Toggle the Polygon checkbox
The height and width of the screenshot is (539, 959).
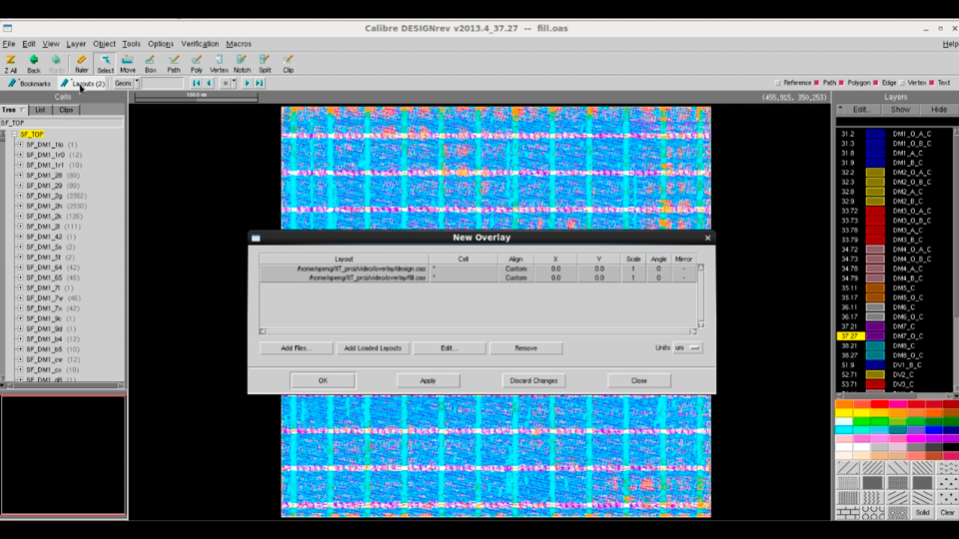841,83
